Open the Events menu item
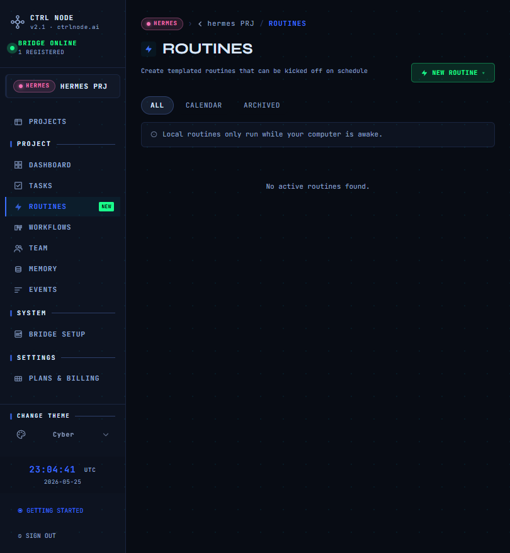Image resolution: width=510 pixels, height=553 pixels. pyautogui.click(x=63, y=290)
